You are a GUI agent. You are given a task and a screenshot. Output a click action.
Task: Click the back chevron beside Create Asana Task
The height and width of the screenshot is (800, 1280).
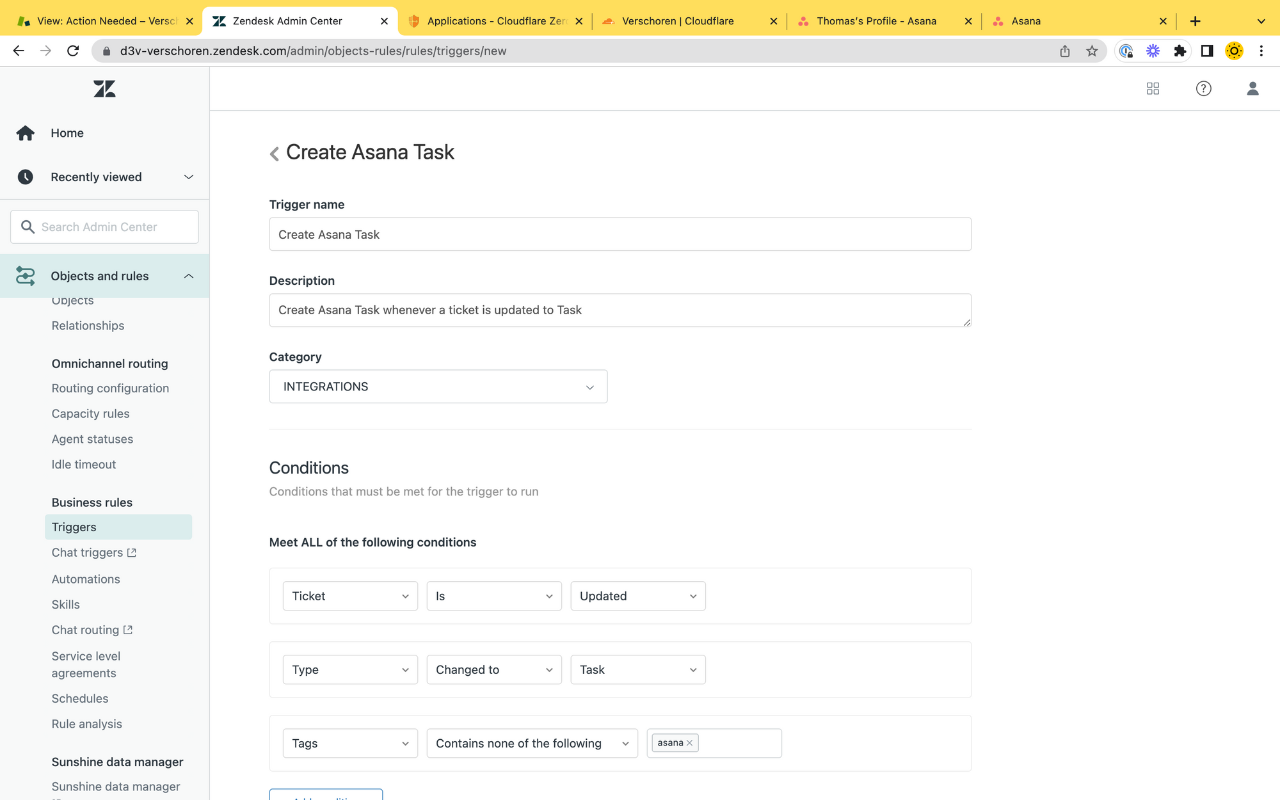[x=275, y=154]
